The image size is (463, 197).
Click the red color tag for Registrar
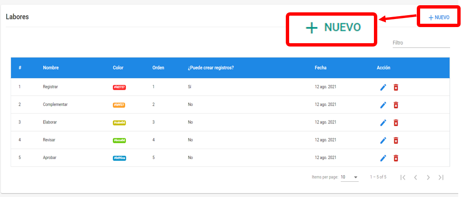coord(119,87)
